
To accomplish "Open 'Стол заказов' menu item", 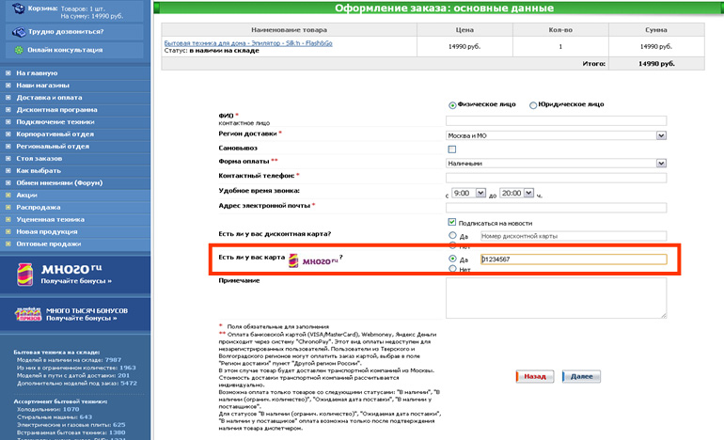I will point(39,158).
